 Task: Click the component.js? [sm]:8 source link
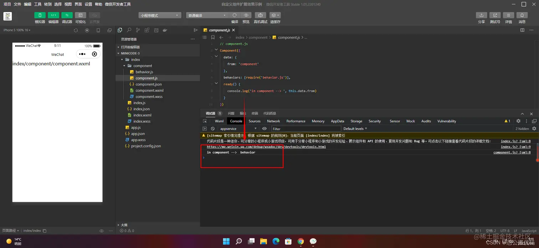coord(512,152)
